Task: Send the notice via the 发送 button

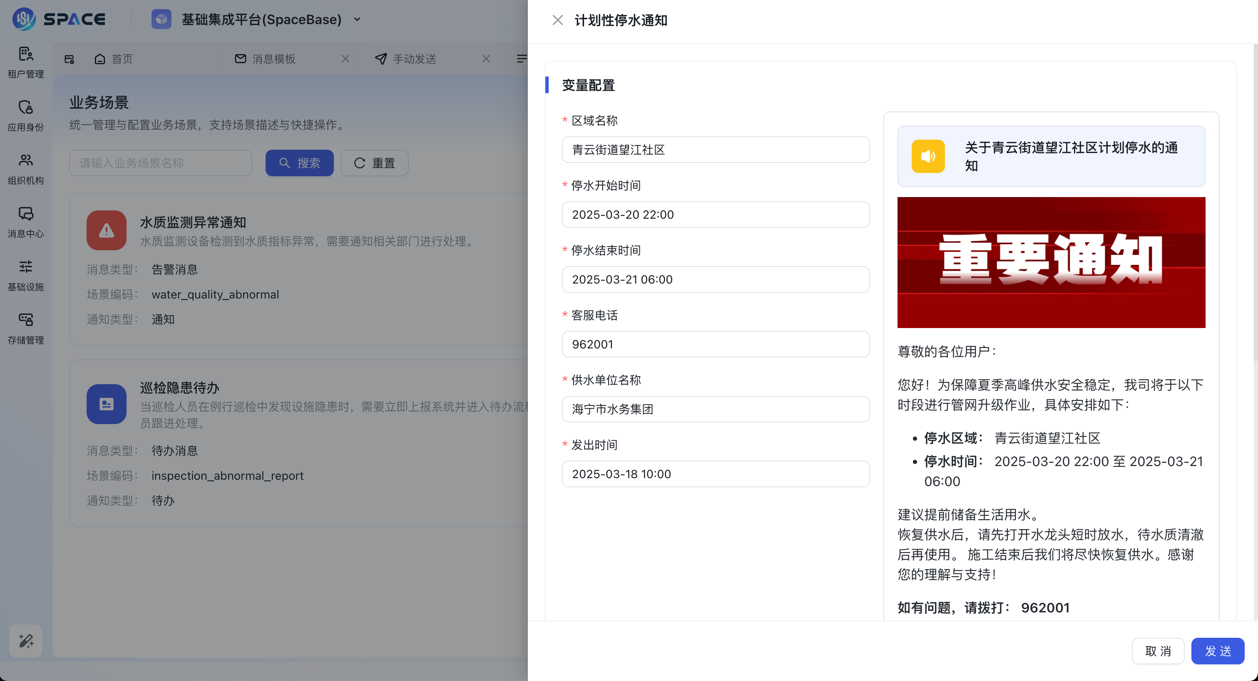Action: pyautogui.click(x=1218, y=651)
